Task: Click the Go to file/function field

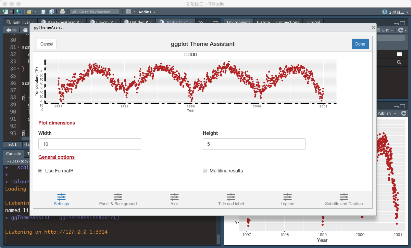Action: point(95,12)
